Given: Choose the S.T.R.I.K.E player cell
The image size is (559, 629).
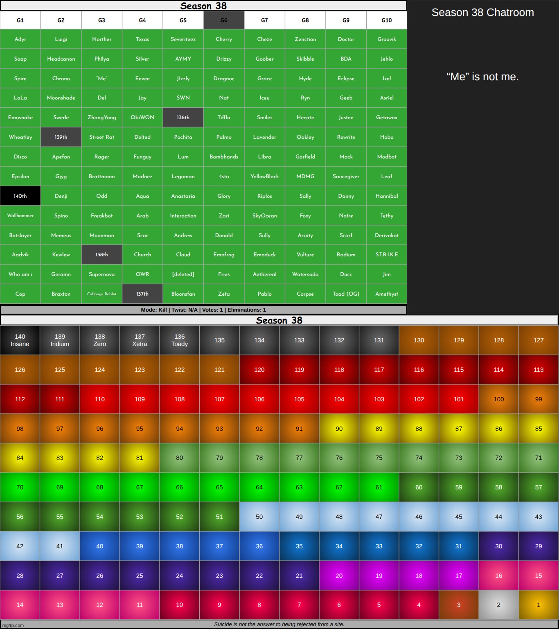Looking at the screenshot, I should click(x=386, y=255).
